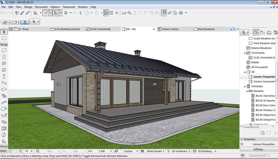Open the Teamwork menu
This screenshot has width=278, height=159.
coord(69,7)
